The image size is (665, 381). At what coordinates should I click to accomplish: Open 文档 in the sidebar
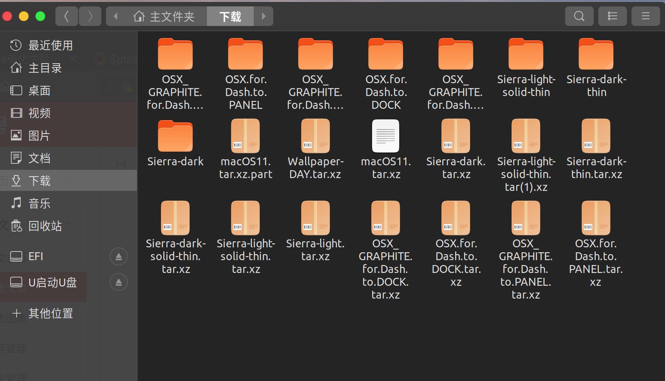[68, 158]
